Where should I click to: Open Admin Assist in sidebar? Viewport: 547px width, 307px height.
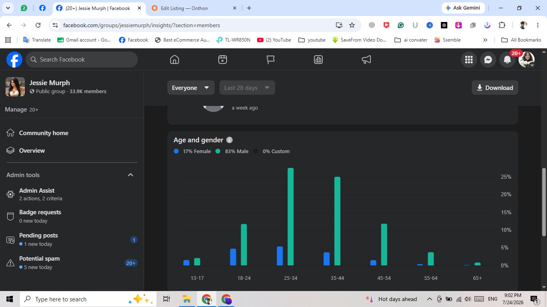[72, 194]
